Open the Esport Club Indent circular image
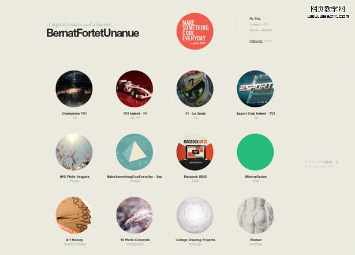Viewport: 355px width, 255px height. (x=255, y=89)
